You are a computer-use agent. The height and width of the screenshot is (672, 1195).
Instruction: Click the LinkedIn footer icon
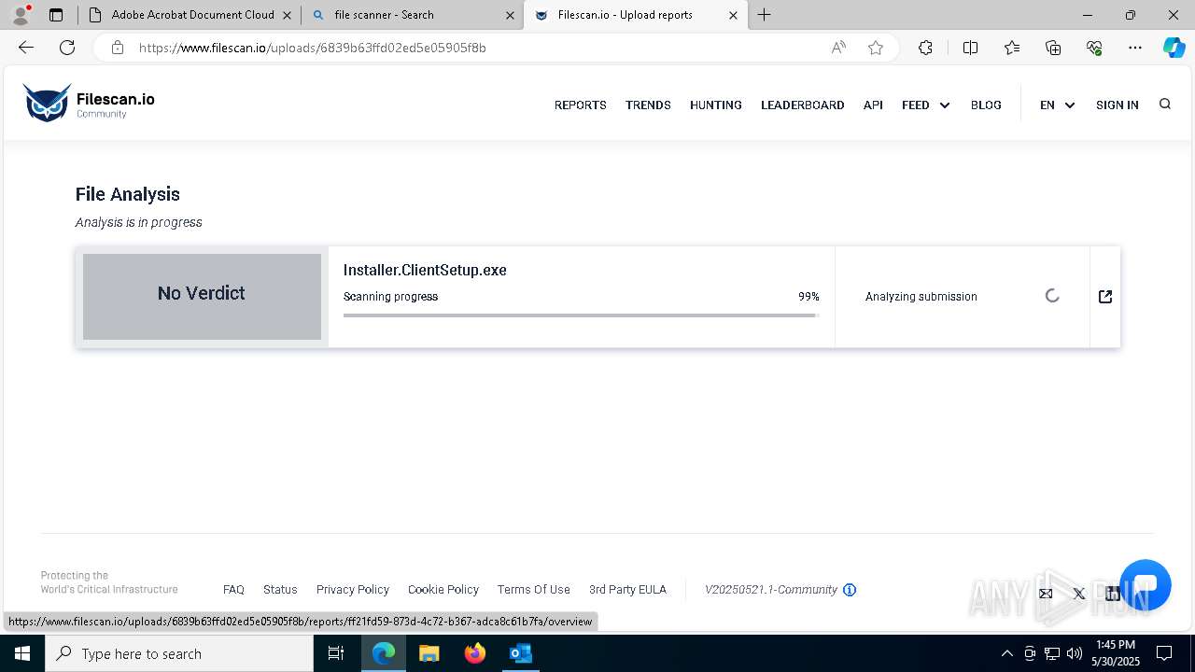1113,594
